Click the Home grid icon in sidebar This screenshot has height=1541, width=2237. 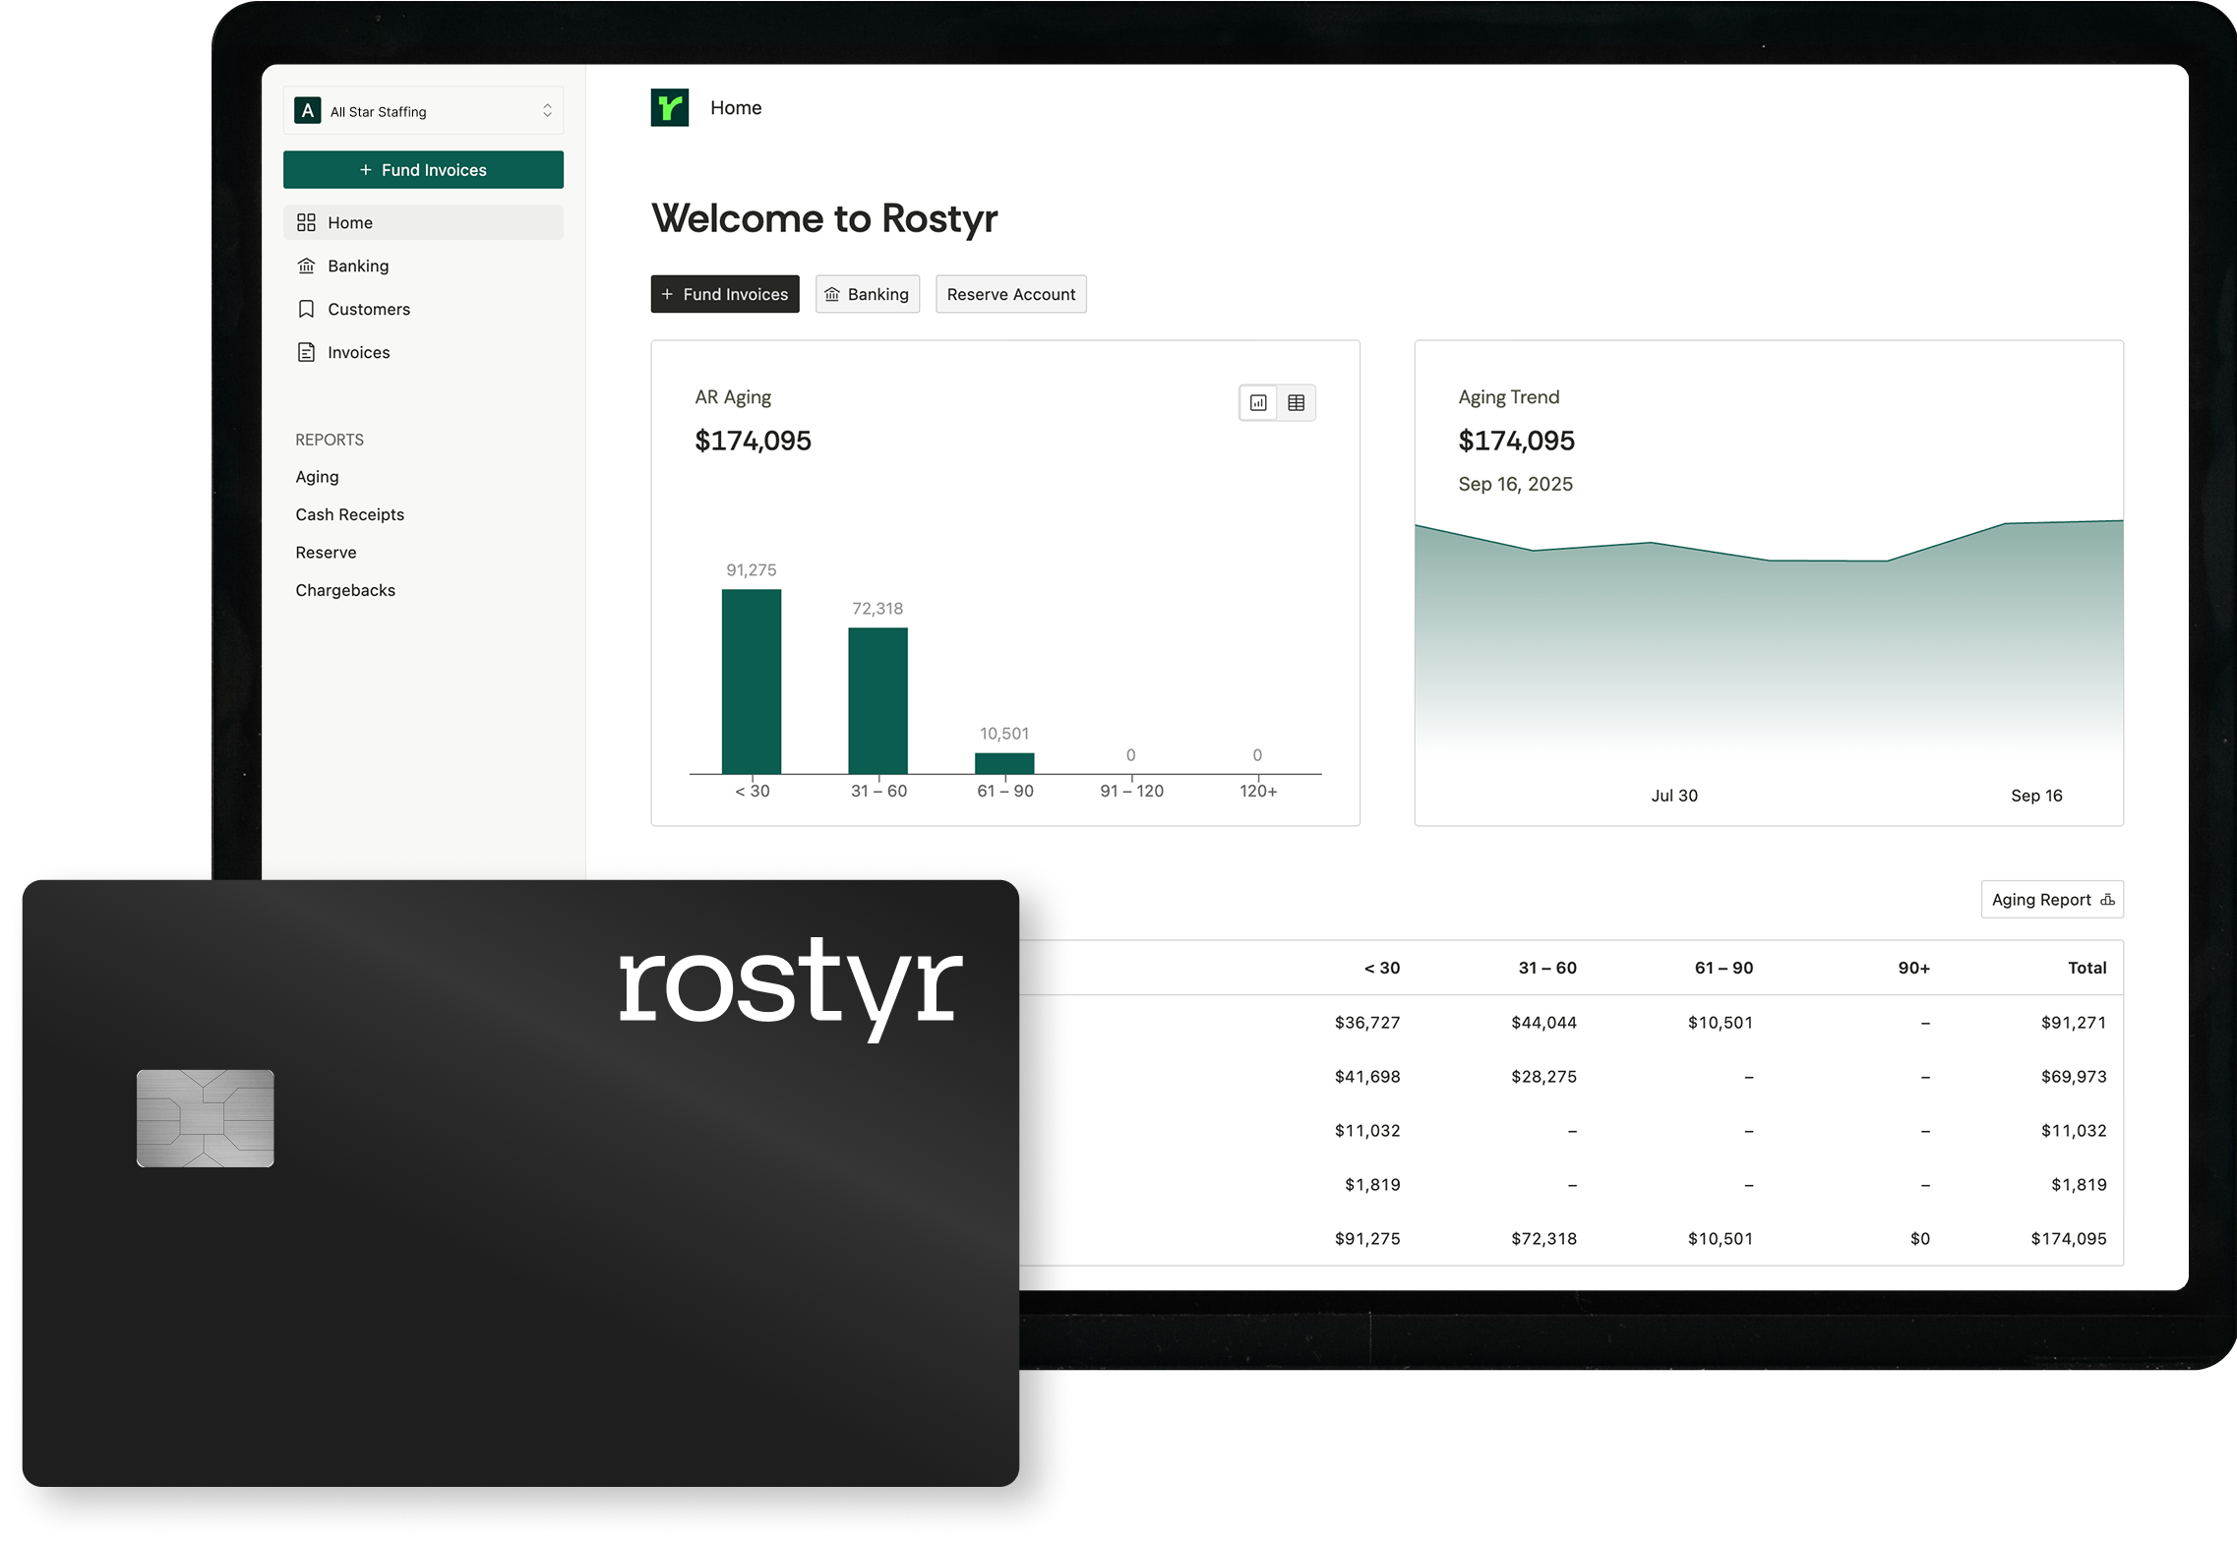(x=306, y=222)
